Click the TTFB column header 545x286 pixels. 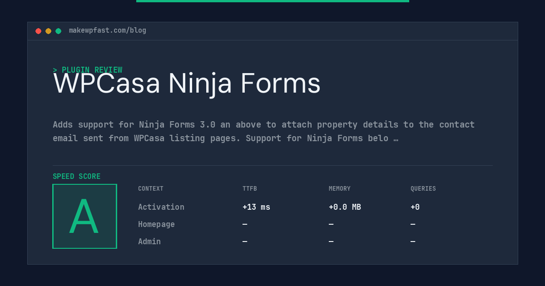[x=250, y=189]
